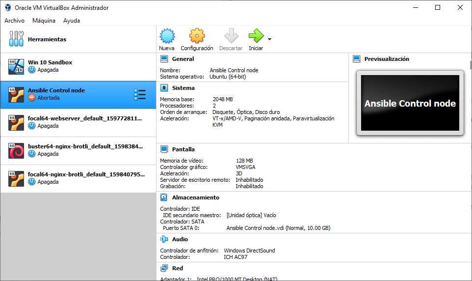Open the Ayuda menu

click(72, 21)
